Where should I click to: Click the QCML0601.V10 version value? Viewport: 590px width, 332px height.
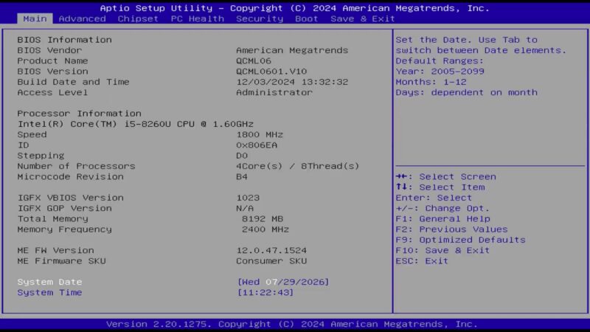(271, 71)
